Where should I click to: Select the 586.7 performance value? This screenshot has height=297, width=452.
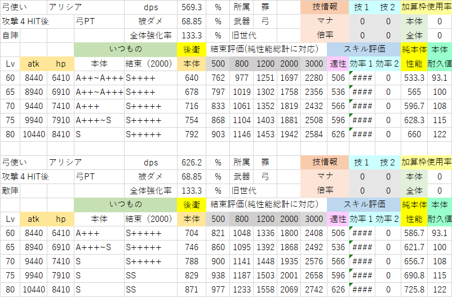click(x=414, y=233)
